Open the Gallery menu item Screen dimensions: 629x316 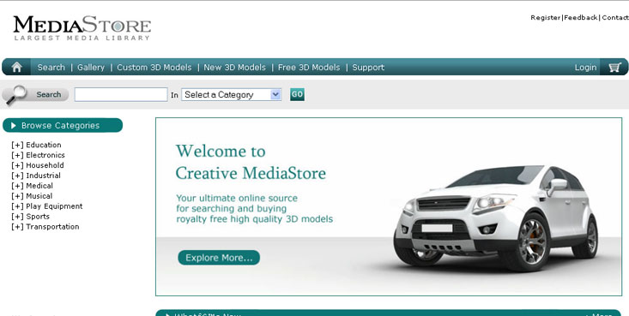91,68
